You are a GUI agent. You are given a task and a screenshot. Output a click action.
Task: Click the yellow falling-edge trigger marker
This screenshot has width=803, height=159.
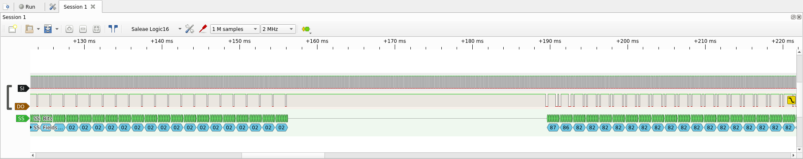pyautogui.click(x=791, y=100)
